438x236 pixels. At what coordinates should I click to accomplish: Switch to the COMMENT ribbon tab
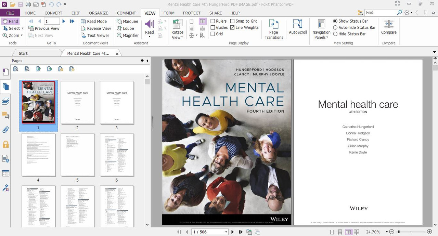coord(127,13)
